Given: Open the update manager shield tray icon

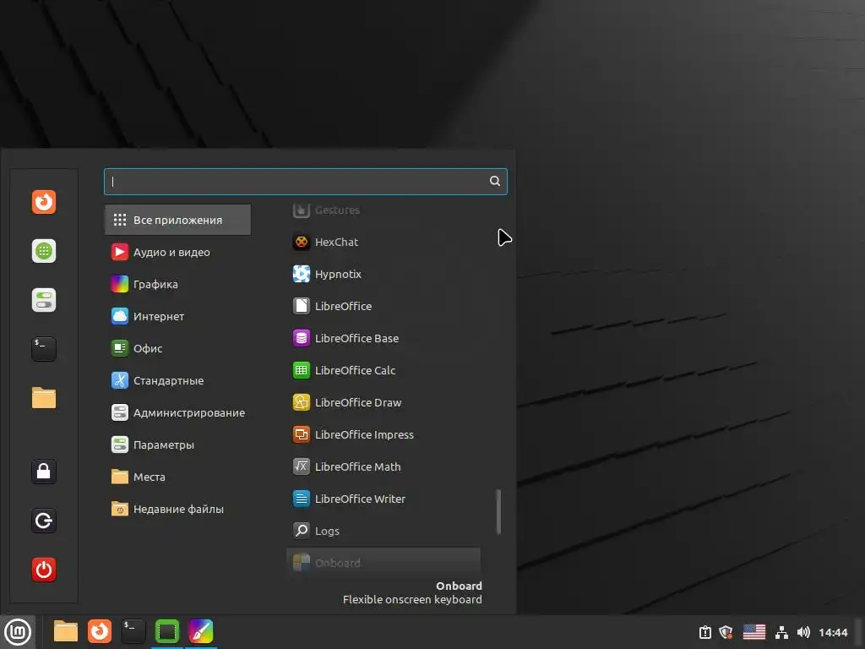Looking at the screenshot, I should [x=726, y=632].
